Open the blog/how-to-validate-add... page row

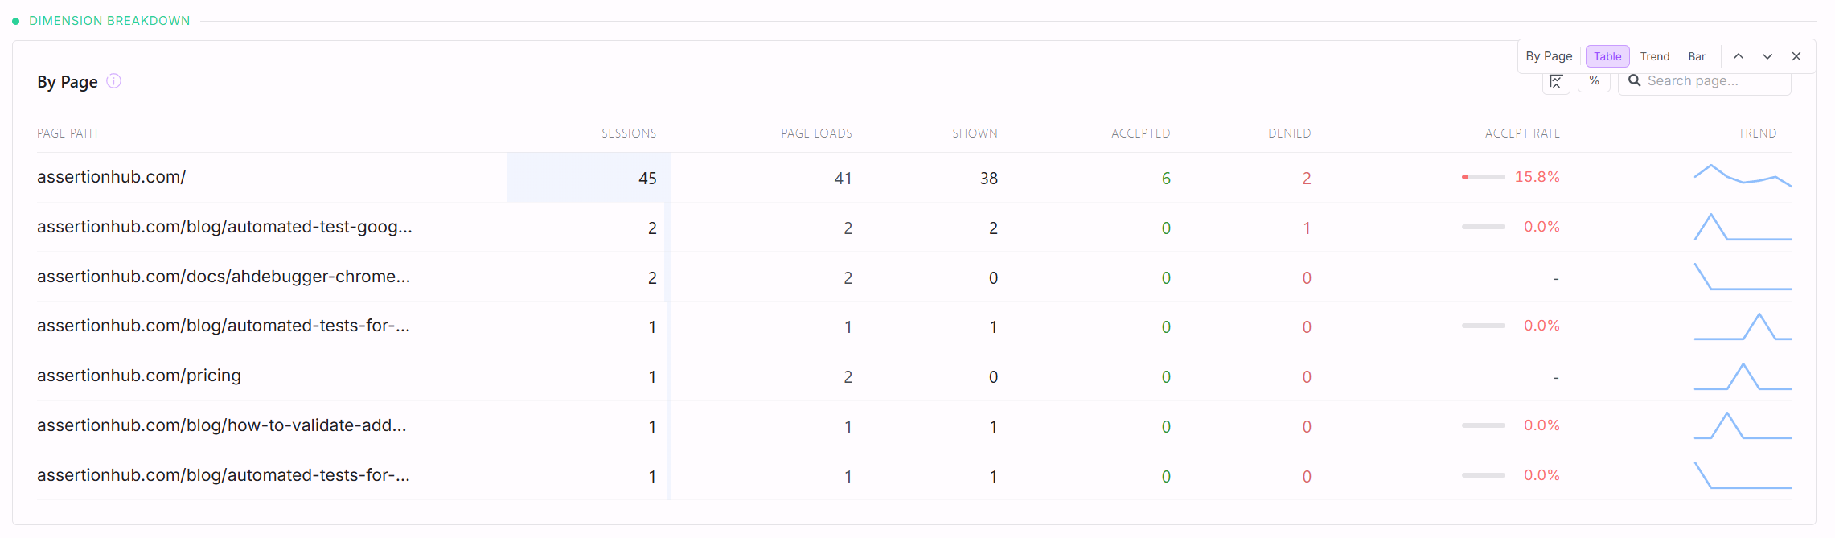pyautogui.click(x=914, y=426)
